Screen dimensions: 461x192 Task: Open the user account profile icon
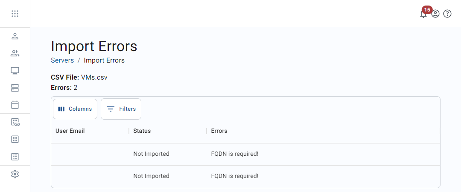[x=435, y=14]
